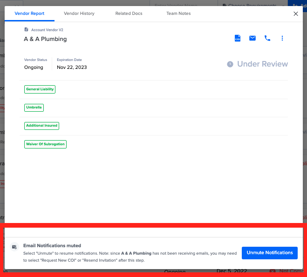Image resolution: width=307 pixels, height=277 pixels.
Task: Expand the Umbrella requirement tag
Action: tap(34, 108)
